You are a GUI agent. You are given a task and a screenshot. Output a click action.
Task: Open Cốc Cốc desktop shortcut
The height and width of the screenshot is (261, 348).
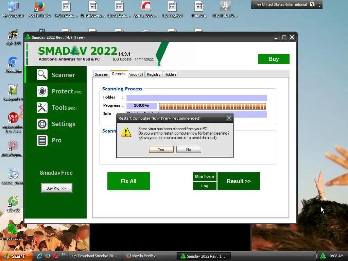click(x=13, y=204)
